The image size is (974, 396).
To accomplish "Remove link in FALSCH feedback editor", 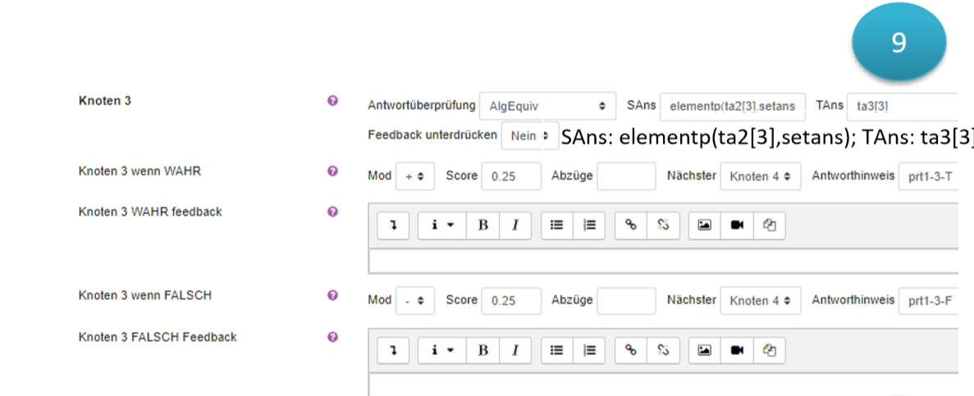I will pos(663,350).
